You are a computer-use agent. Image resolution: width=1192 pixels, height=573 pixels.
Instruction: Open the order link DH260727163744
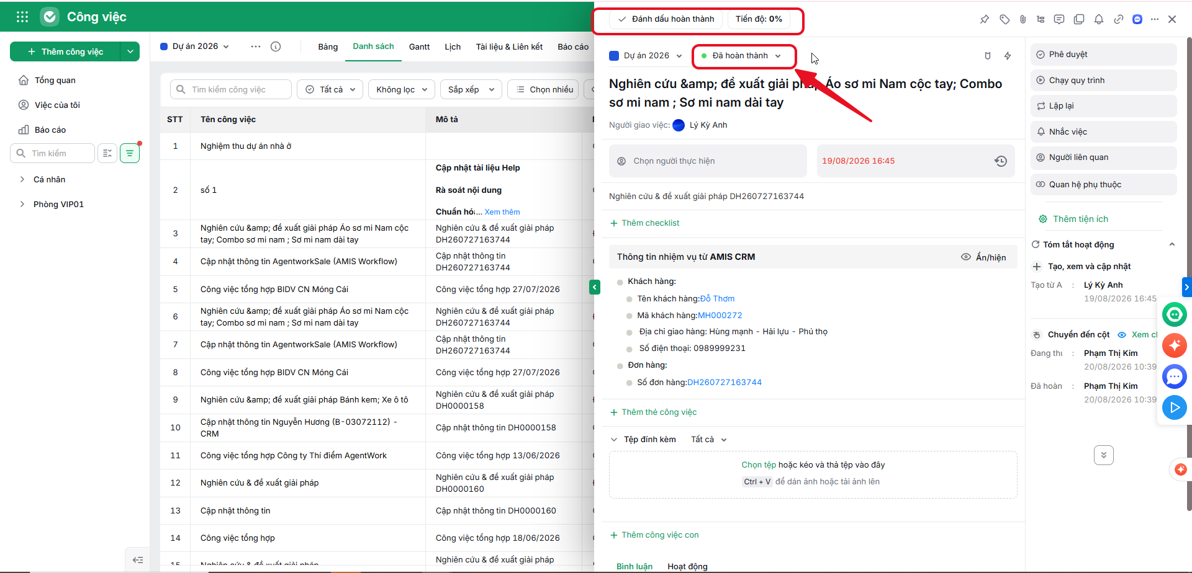point(725,383)
